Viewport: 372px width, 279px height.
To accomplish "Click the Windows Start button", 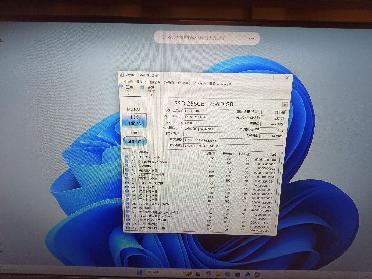I will [140, 272].
